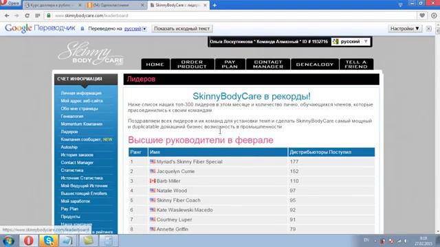Screen dimensions: 440x247
Task: Click the SkinnyBodyCare logo
Action: click(91, 54)
